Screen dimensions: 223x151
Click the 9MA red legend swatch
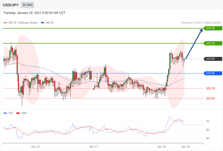pos(18,113)
